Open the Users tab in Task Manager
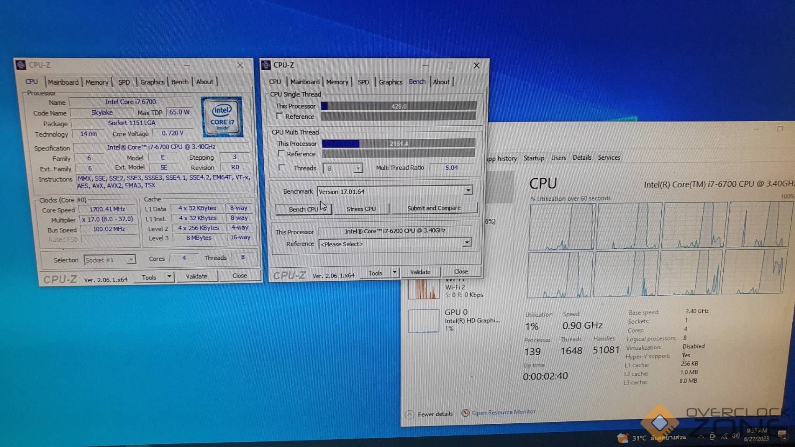The image size is (795, 447). click(x=559, y=158)
